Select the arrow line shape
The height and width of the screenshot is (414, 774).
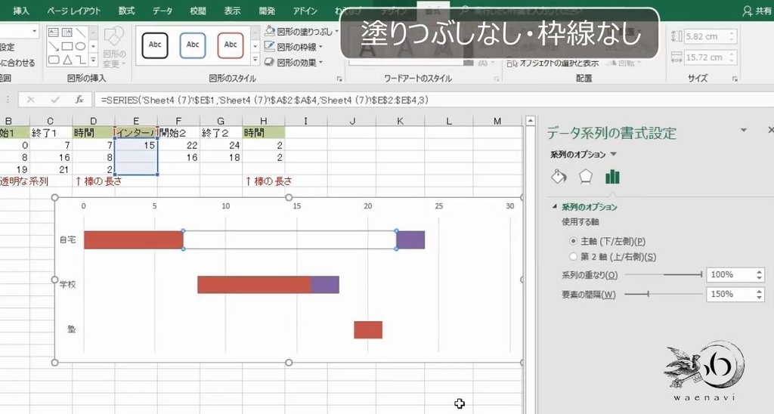coord(54,46)
